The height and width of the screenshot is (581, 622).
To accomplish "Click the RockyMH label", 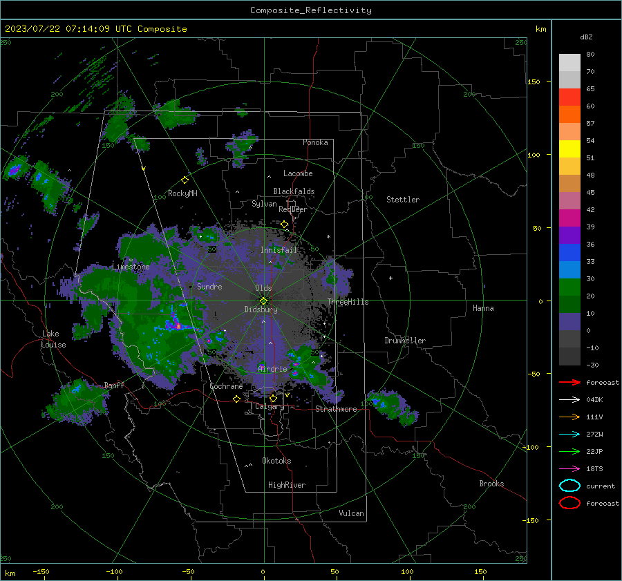I will point(182,193).
